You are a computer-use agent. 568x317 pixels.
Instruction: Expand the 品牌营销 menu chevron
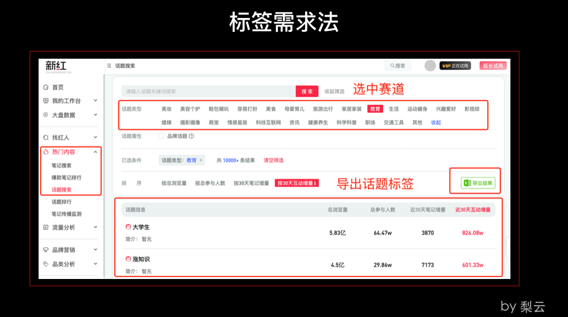point(95,249)
